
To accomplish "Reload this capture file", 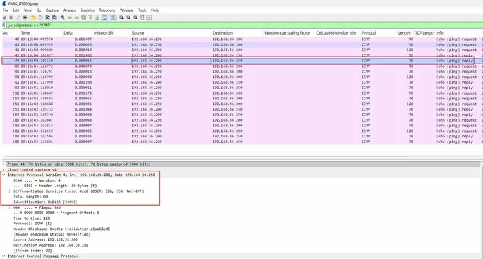I will pos(55,17).
